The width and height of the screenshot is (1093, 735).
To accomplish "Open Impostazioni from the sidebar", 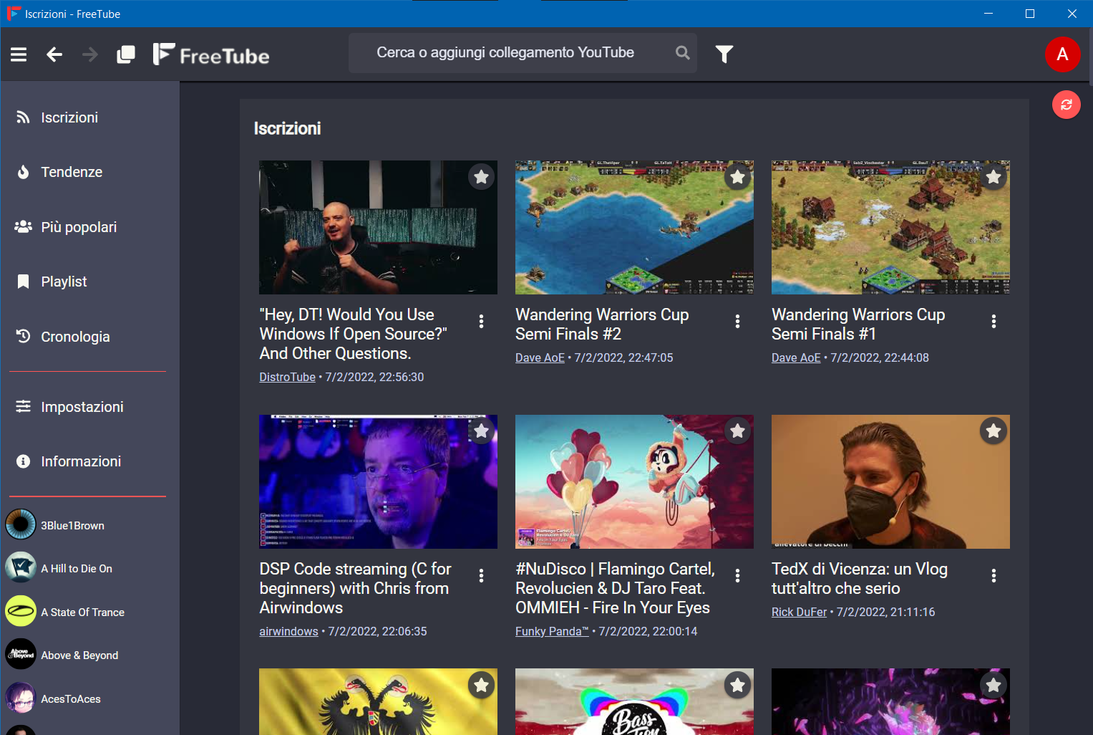I will [x=81, y=406].
